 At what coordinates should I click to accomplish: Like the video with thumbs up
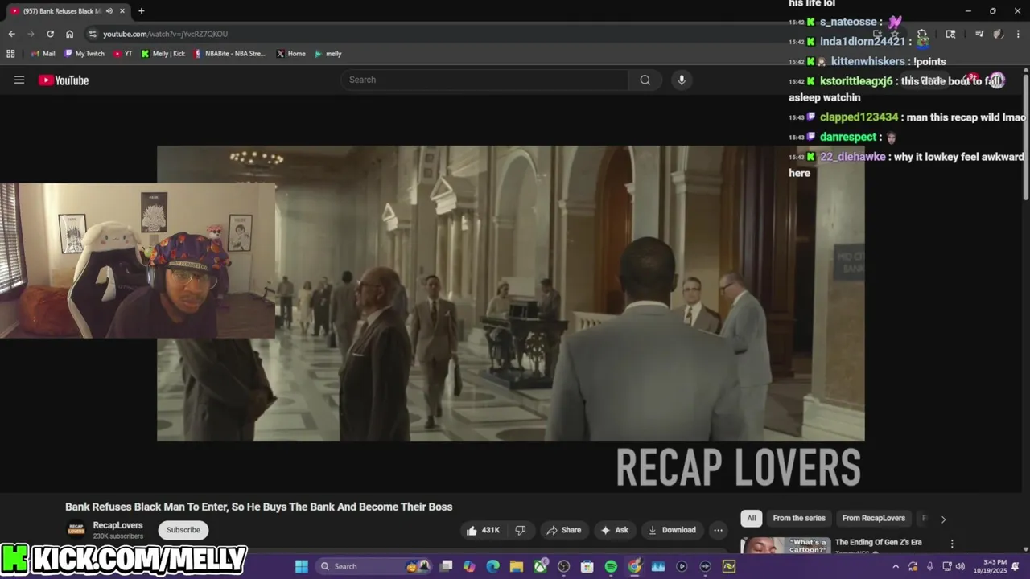[483, 530]
